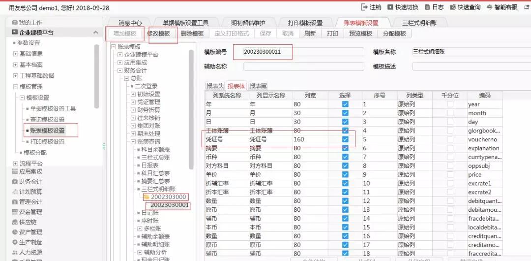531x261 pixels.
Task: Click the 修改模板 button
Action: tap(158, 33)
